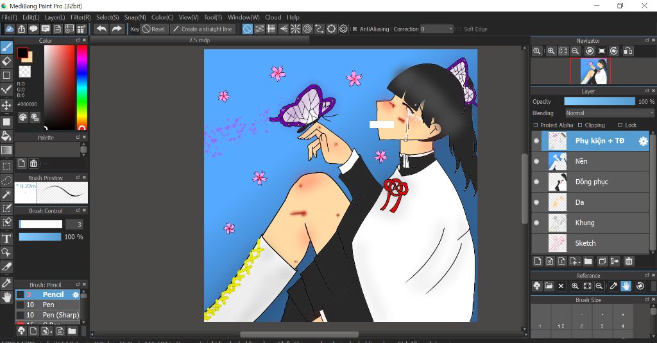The image size is (657, 343).
Task: Enable the parallel snap lines icon
Action: pos(260,29)
